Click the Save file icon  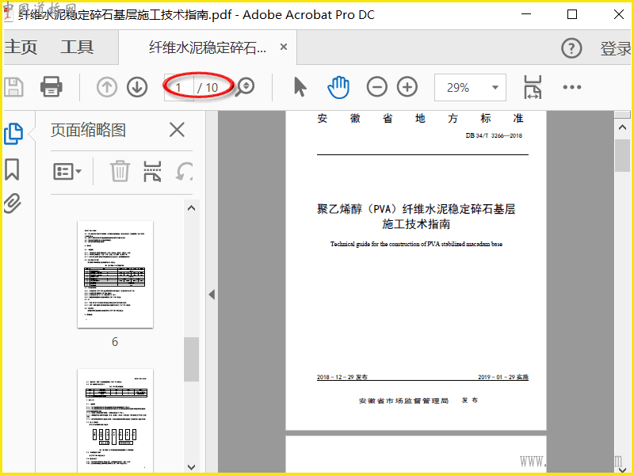pos(13,87)
